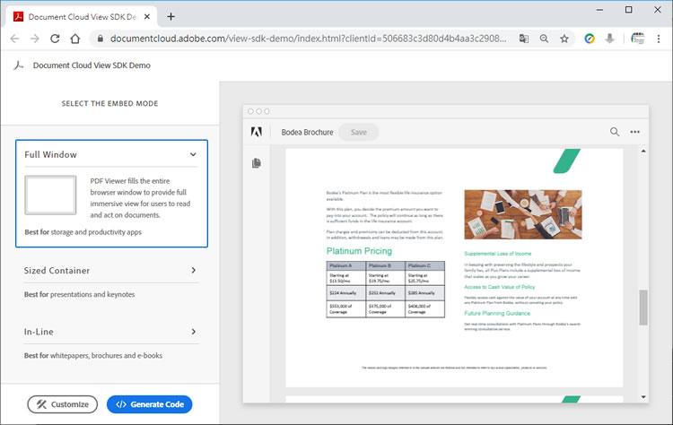This screenshot has height=425, width=673.
Task: Reload the page
Action: 55,39
